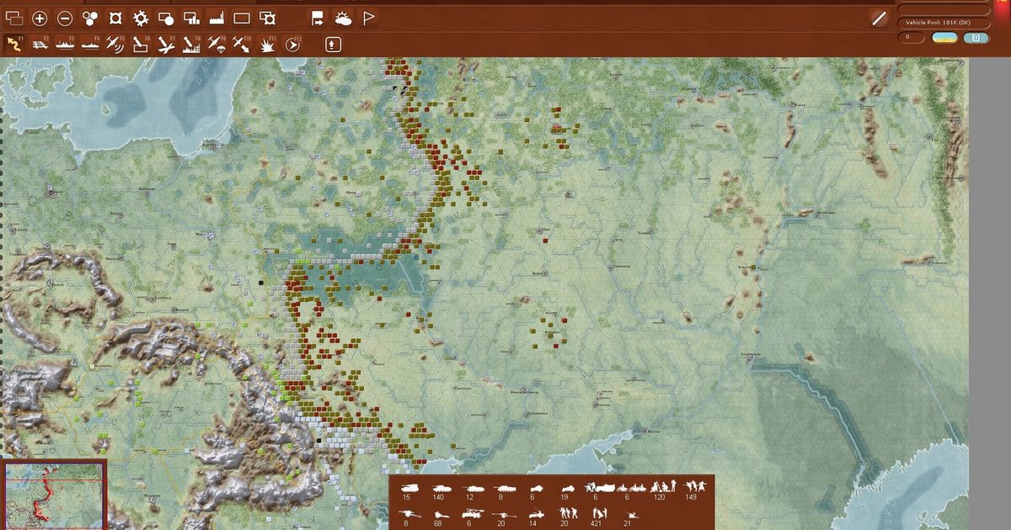
Task: Click the light blue button showing 0
Action: (976, 37)
